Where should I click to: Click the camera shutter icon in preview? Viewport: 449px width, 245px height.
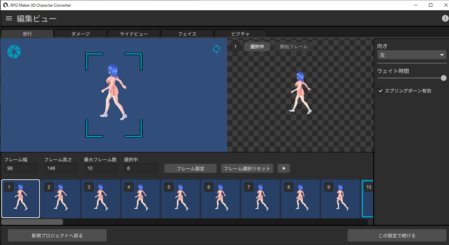pos(14,51)
